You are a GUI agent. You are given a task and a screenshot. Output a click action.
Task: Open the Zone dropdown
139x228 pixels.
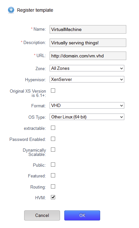pos(87,68)
